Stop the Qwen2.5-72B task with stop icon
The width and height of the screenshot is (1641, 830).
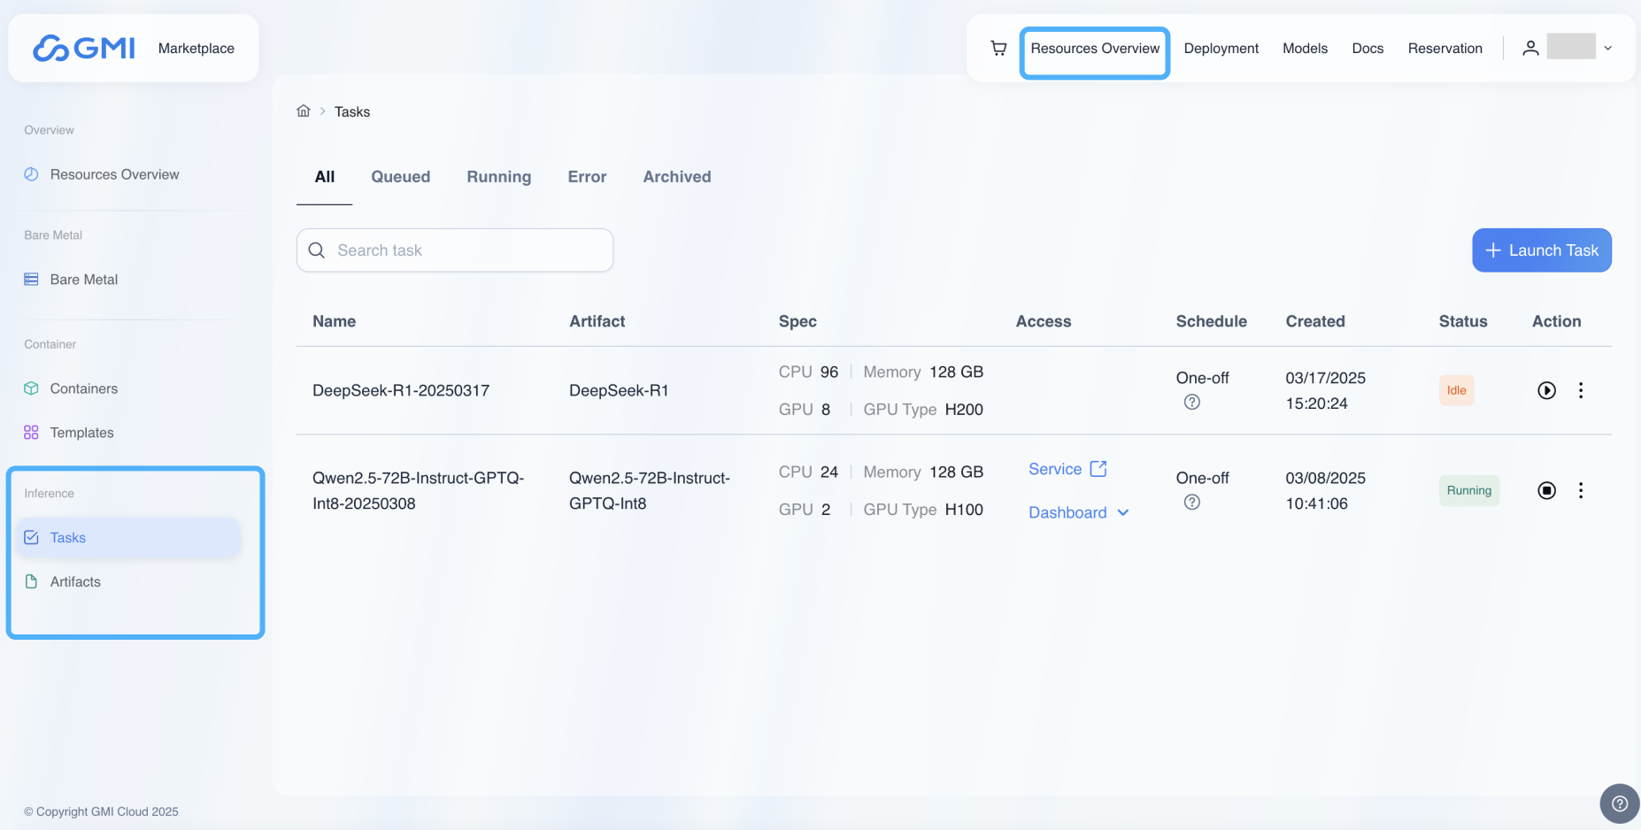pyautogui.click(x=1546, y=490)
